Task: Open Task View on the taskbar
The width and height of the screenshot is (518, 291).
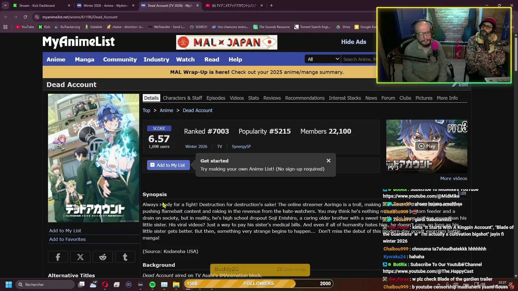Action: [x=81, y=285]
